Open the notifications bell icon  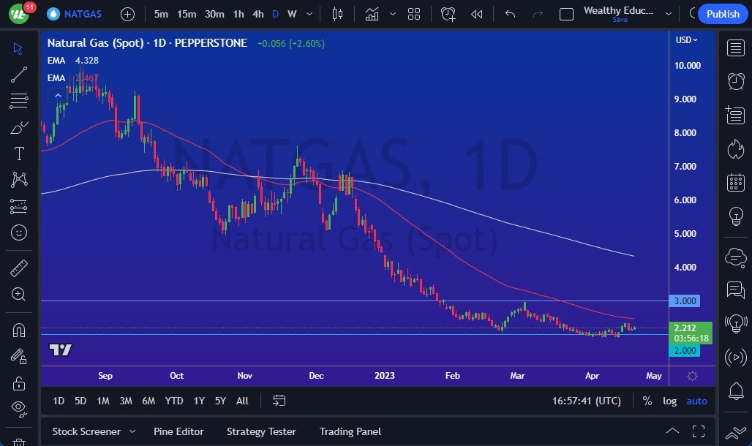pos(736,391)
